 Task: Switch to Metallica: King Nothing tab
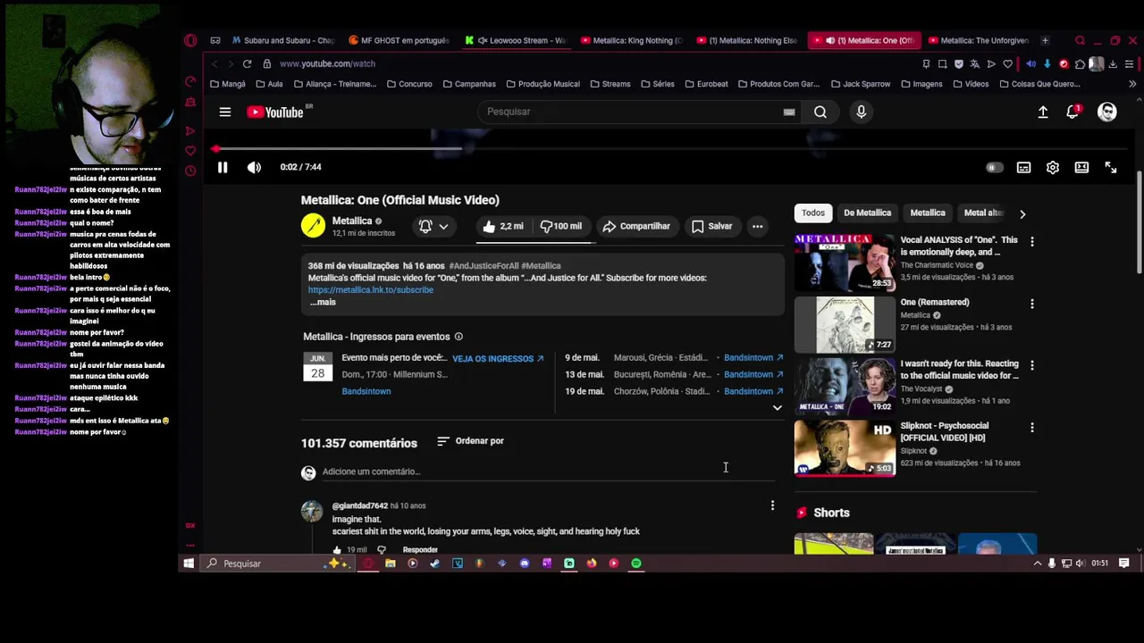tap(632, 40)
